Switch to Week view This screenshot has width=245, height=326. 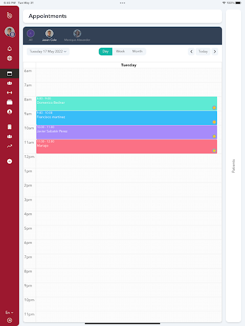[121, 52]
